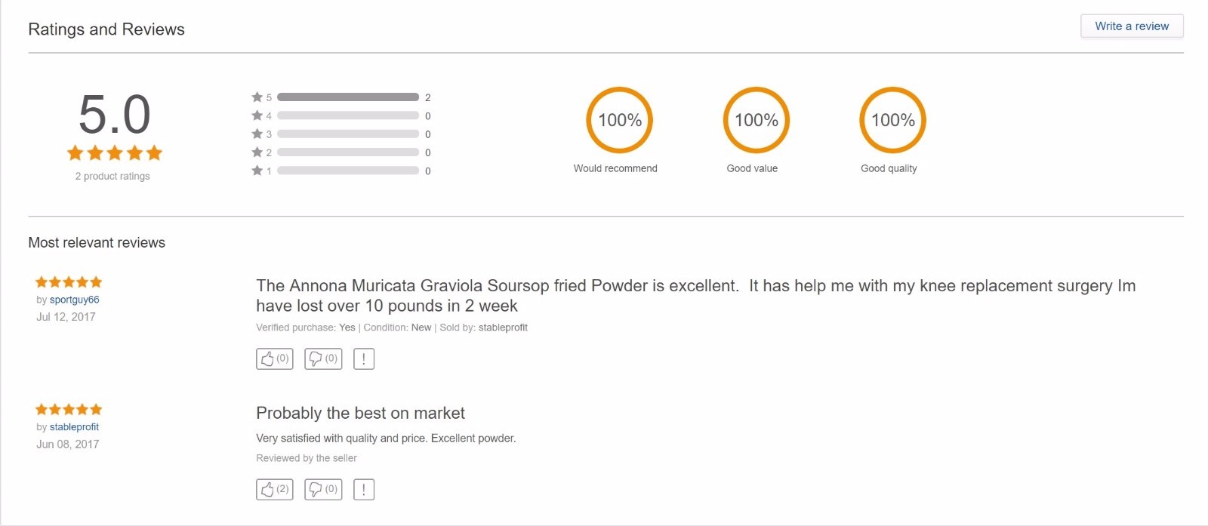Open reviewer sportguy66's profile link
Screen dimensions: 1208x526
(x=74, y=300)
